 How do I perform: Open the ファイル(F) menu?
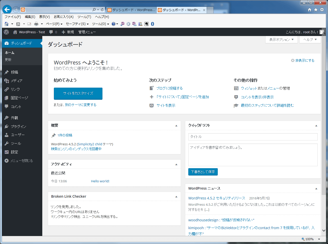click(13, 17)
